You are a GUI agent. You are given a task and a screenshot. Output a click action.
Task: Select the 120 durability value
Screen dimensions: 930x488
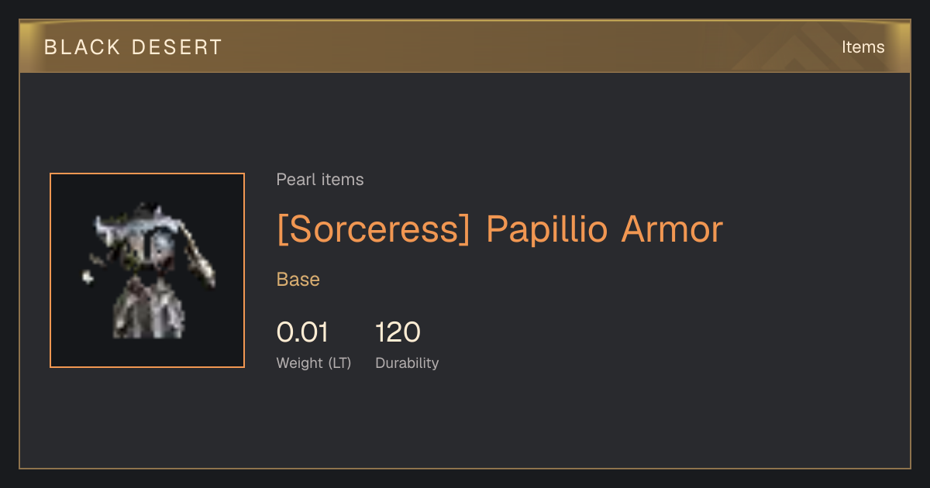[x=398, y=332]
